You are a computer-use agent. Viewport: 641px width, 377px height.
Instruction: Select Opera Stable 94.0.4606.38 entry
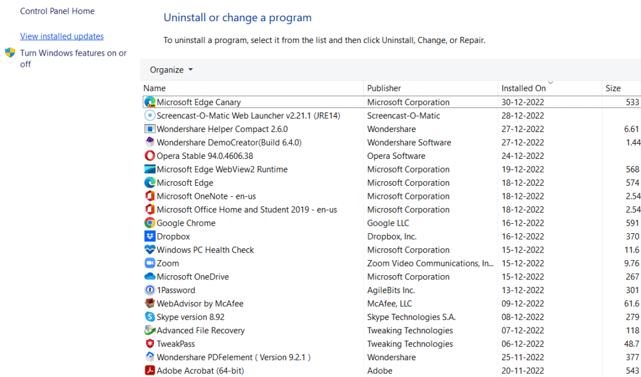(205, 156)
